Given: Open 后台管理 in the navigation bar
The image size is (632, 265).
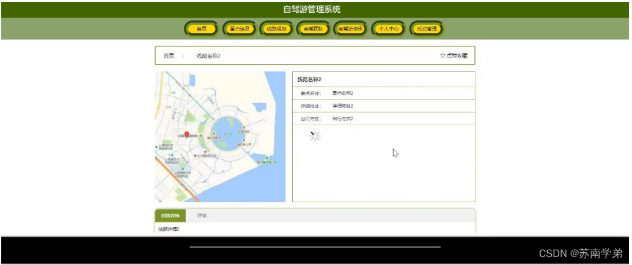Looking at the screenshot, I should (x=427, y=29).
